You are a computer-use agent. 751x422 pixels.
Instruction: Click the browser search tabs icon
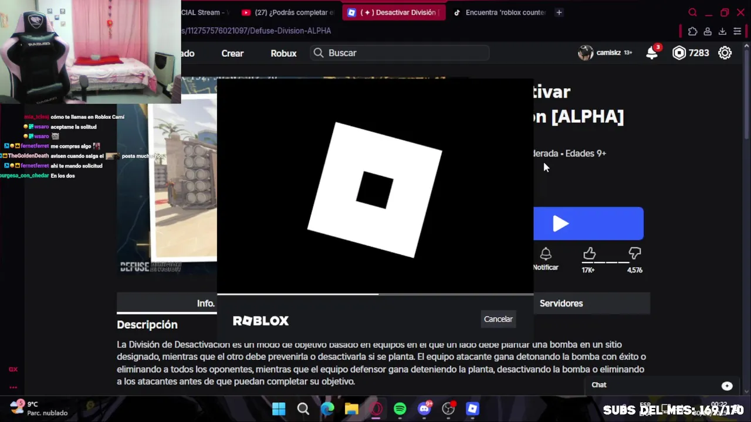pyautogui.click(x=693, y=12)
